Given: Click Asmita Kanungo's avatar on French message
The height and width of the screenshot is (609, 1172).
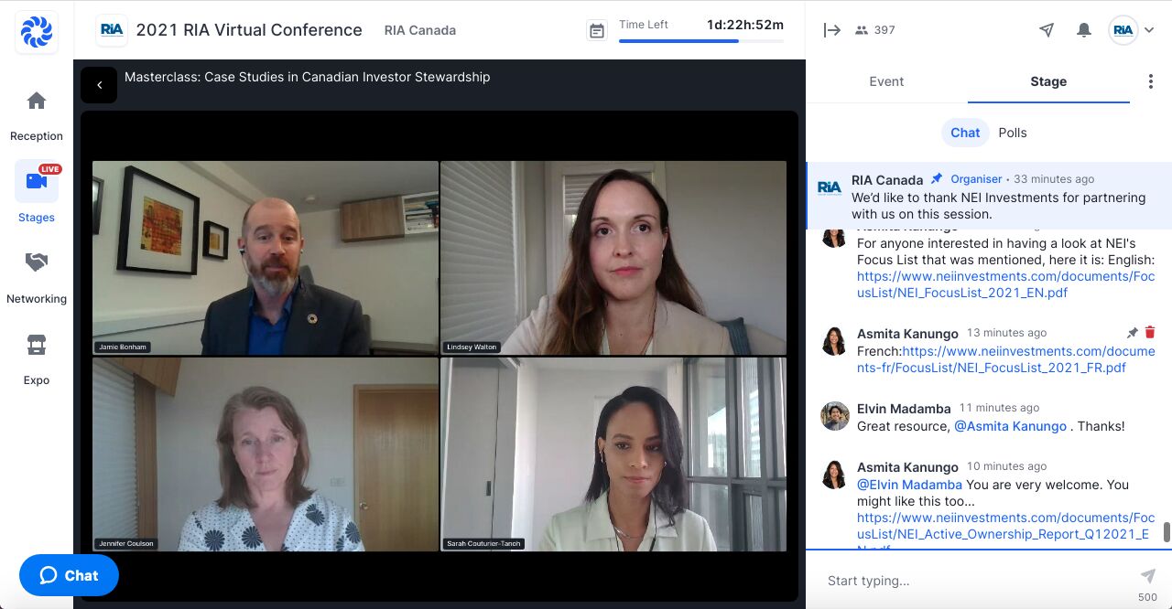Looking at the screenshot, I should coord(834,341).
